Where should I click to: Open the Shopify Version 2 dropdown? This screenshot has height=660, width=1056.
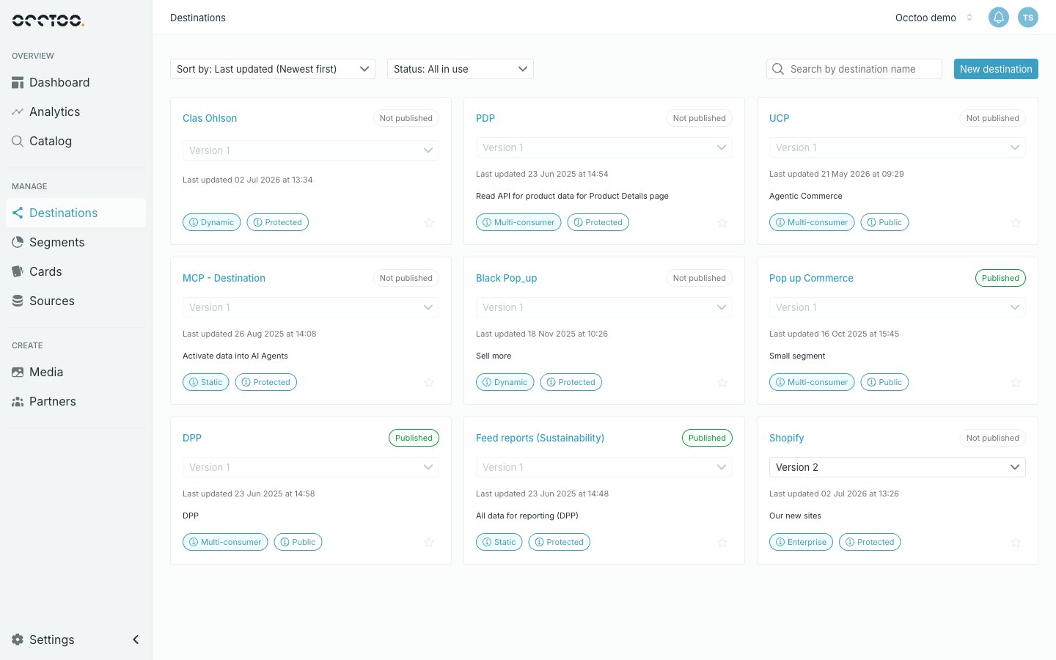tap(898, 467)
